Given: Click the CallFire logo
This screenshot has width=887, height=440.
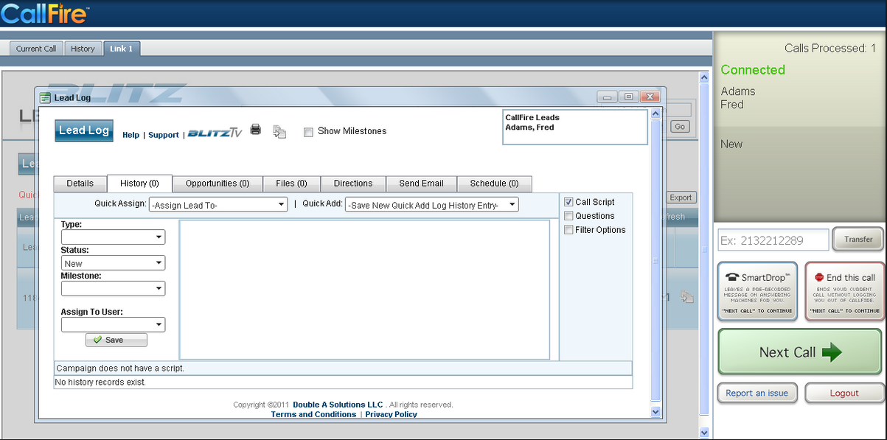Looking at the screenshot, I should point(45,13).
